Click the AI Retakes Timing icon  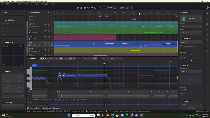[19, 78]
